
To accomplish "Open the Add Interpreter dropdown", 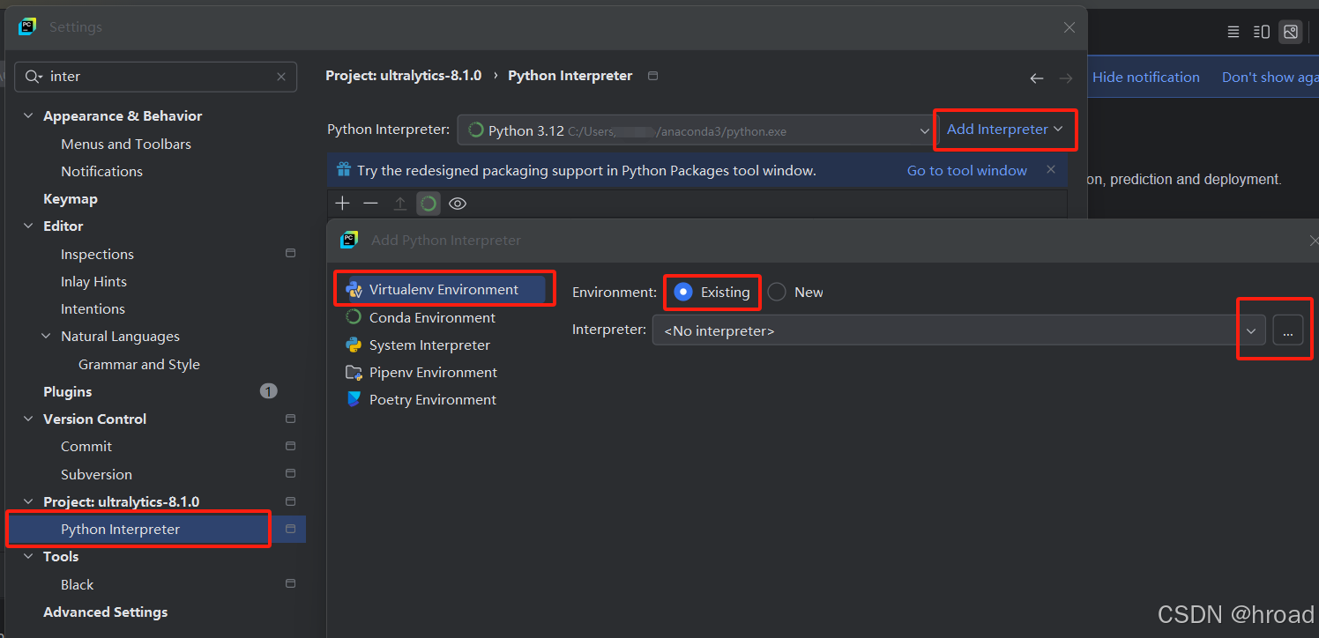I will (x=1005, y=129).
